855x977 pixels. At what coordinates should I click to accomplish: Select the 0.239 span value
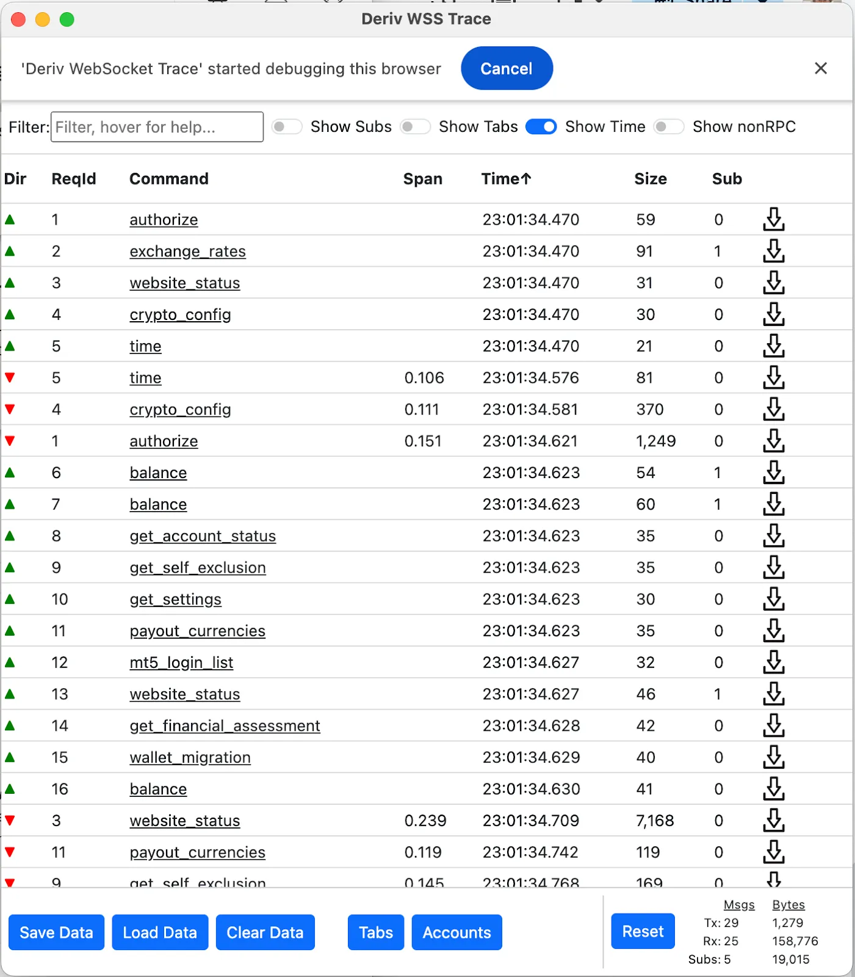(x=425, y=821)
